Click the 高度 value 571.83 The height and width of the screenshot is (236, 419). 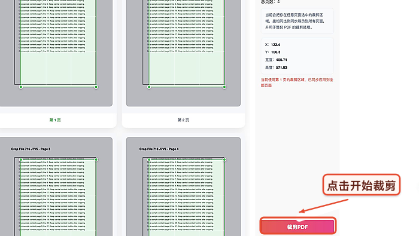point(281,68)
